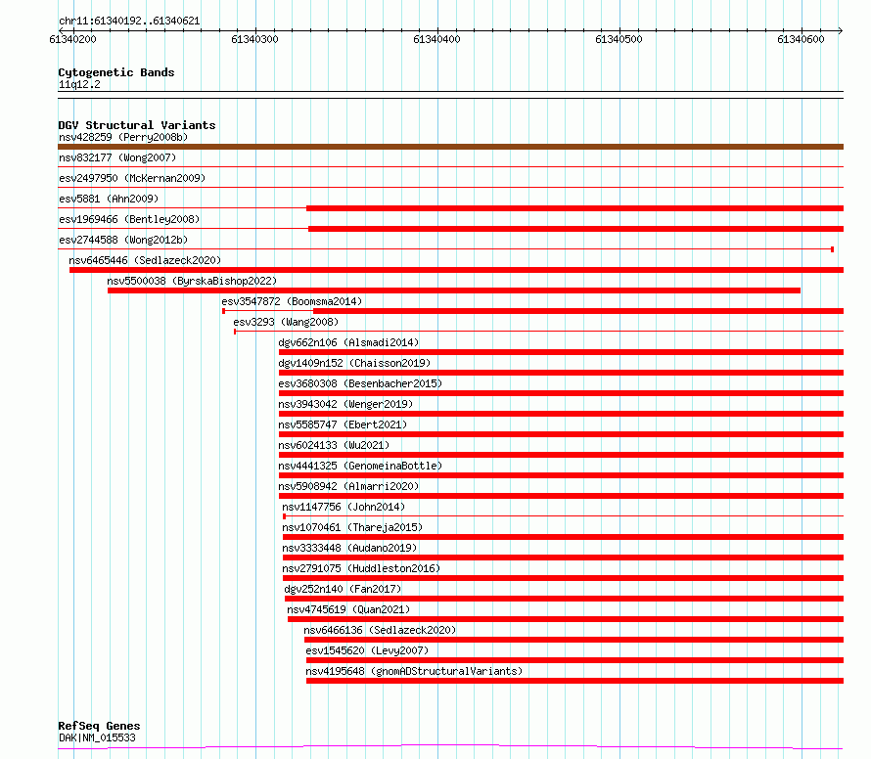Click the nsv4745619 (Quan2021) label

(348, 609)
